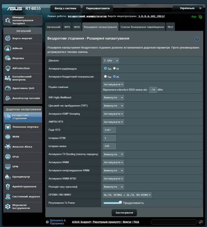This screenshot has height=227, width=207.
Task: Open the Розподіл часу трансляції dropdown
Action: 113,187
